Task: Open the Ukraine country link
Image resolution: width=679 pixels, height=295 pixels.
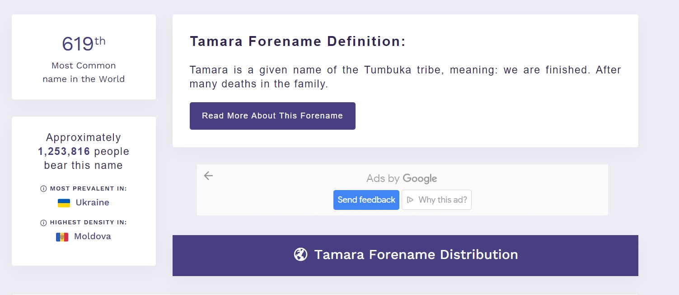Action: pyautogui.click(x=92, y=203)
